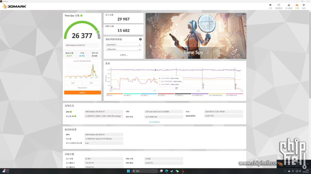311x174 pixels.
Task: Click the volume icon in the system tray
Action: pos(300,171)
